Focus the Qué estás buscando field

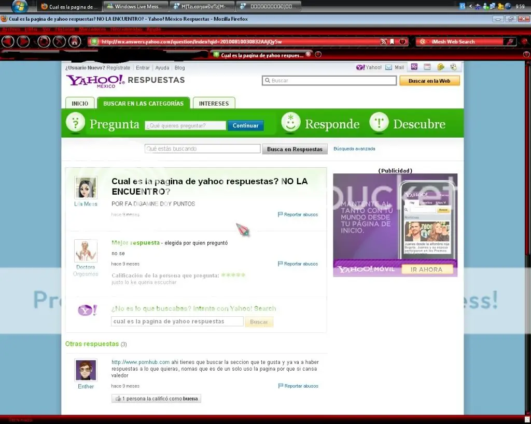pos(203,149)
